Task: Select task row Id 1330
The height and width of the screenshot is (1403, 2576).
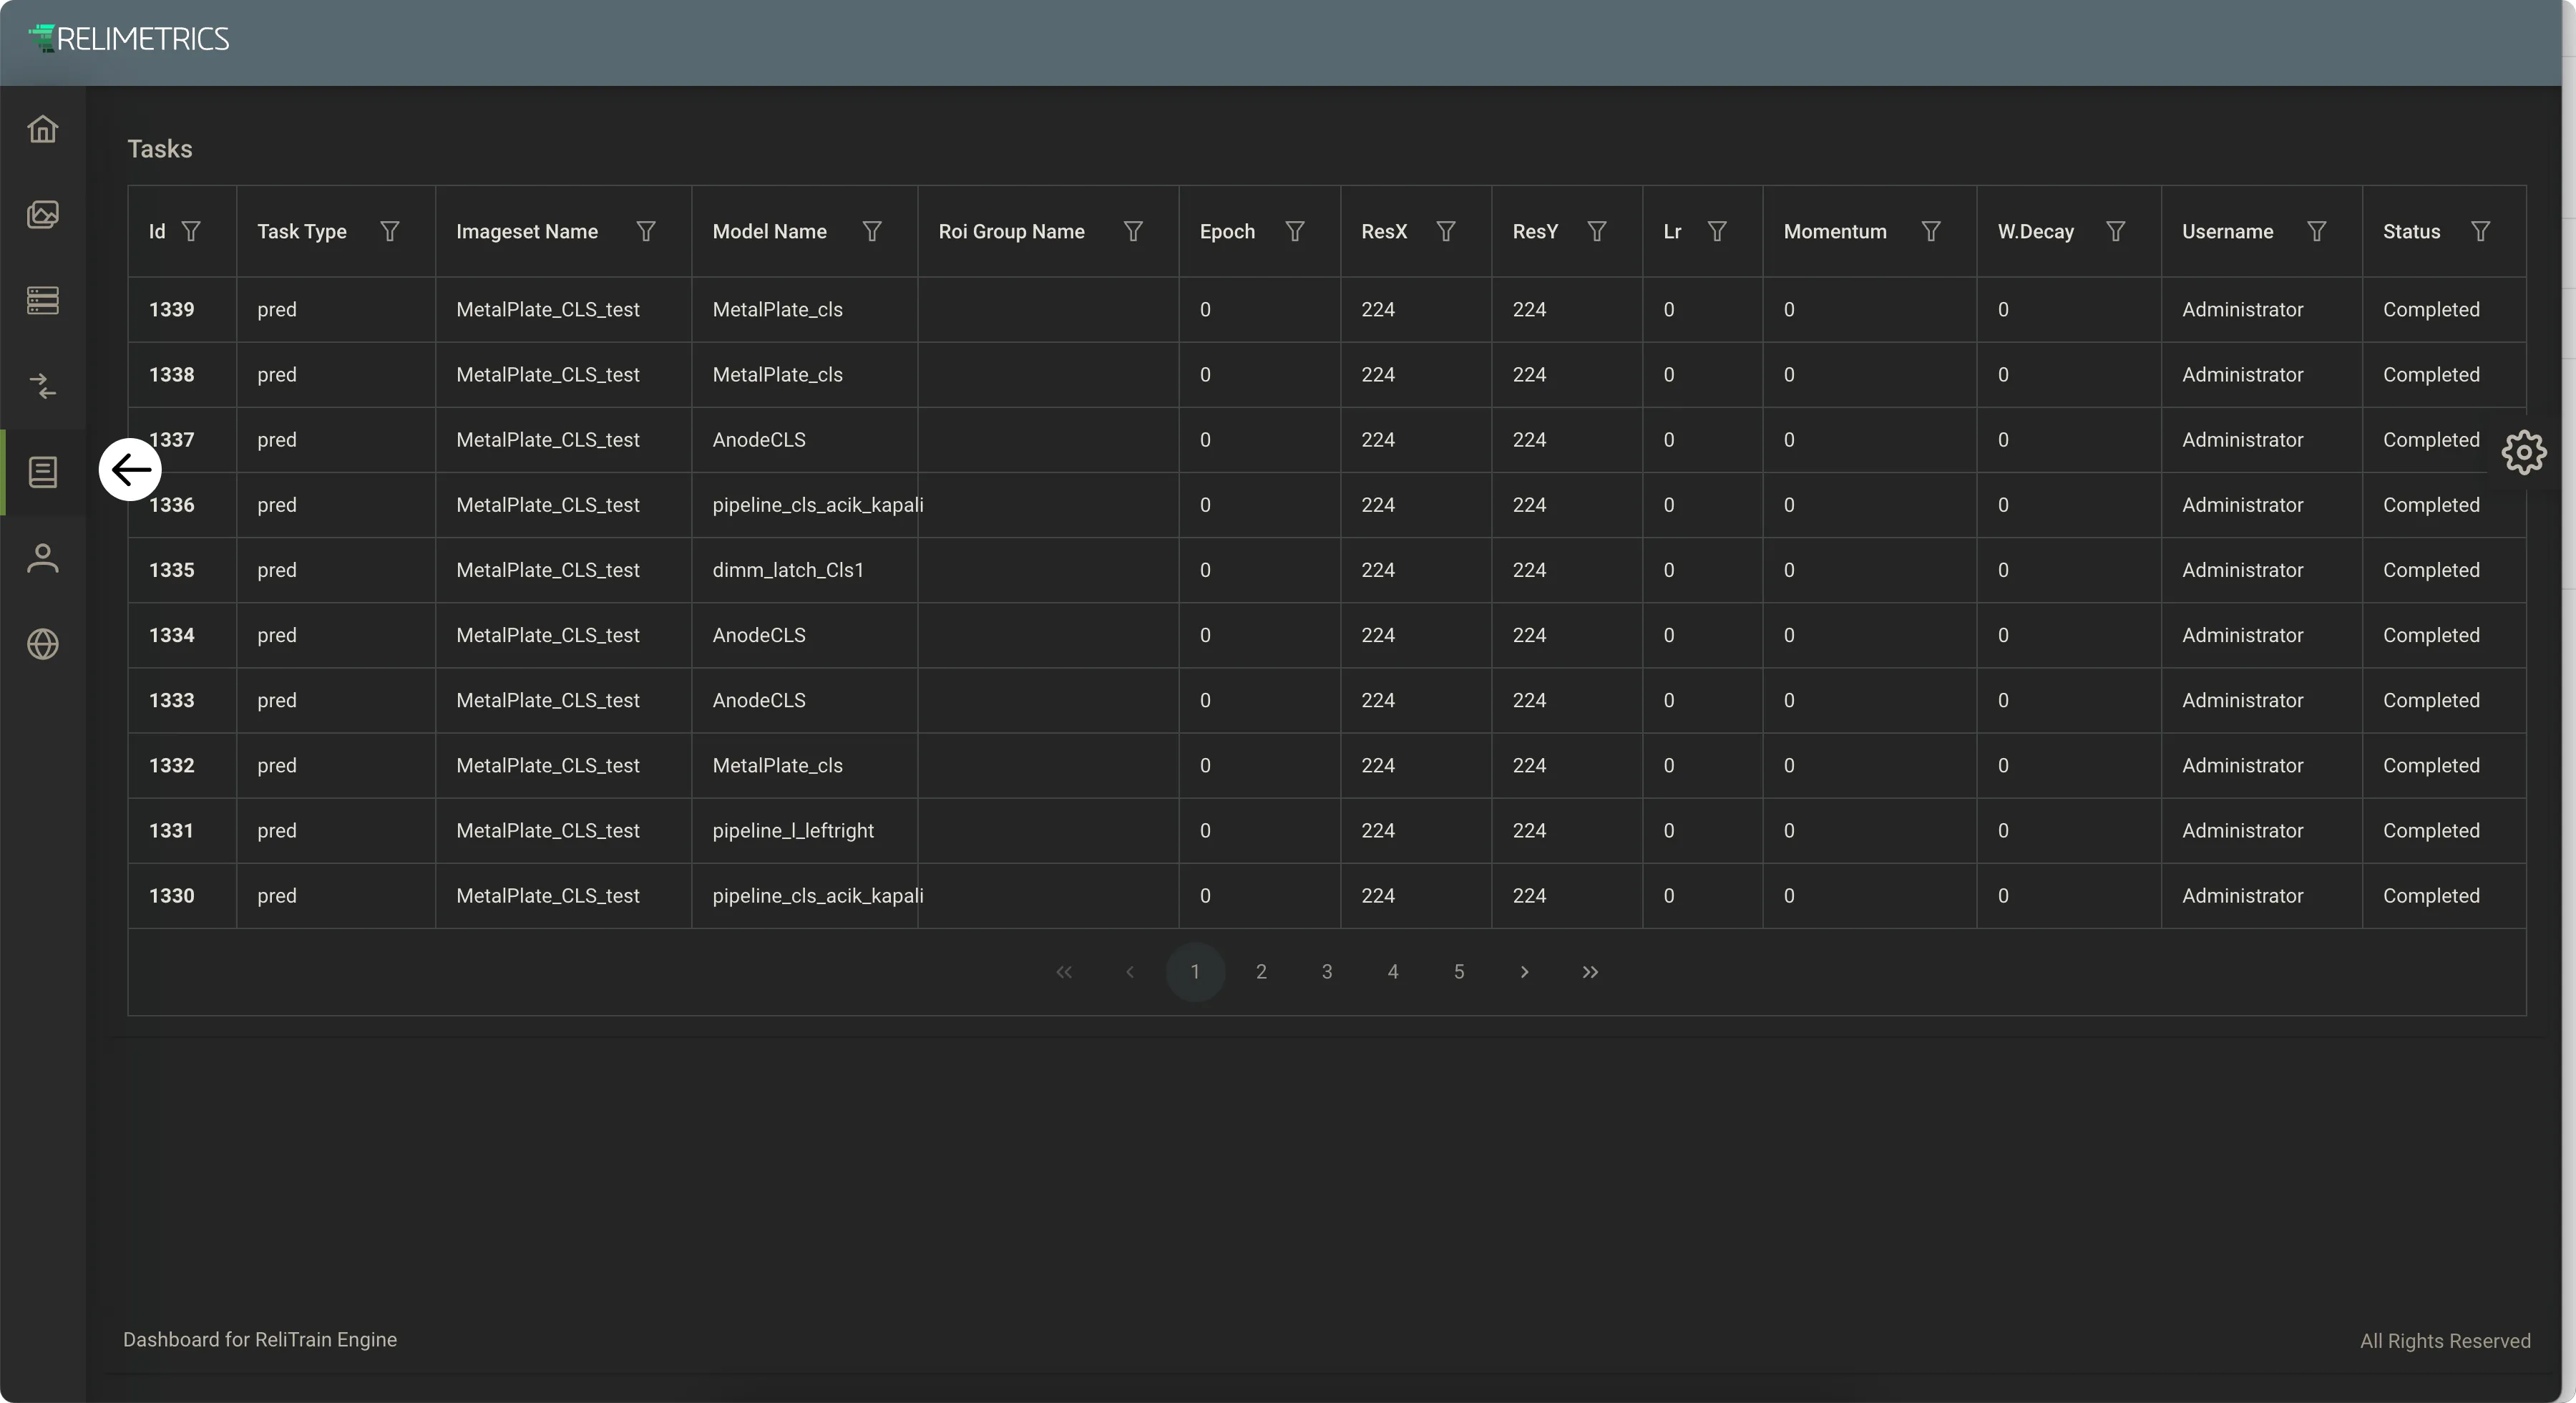Action: pyautogui.click(x=1327, y=895)
